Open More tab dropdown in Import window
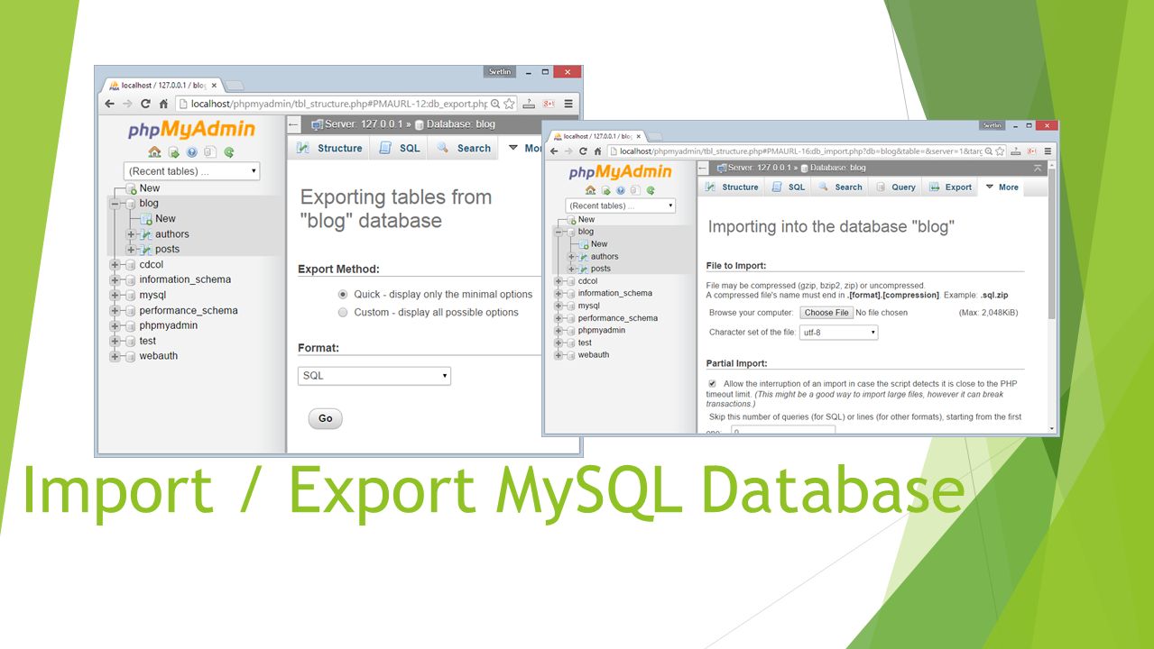Viewport: 1154px width, 649px height. [1002, 187]
